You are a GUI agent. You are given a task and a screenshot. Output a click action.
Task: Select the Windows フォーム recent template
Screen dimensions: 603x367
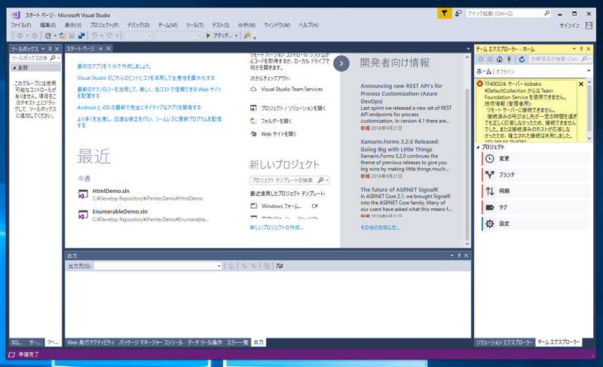281,206
